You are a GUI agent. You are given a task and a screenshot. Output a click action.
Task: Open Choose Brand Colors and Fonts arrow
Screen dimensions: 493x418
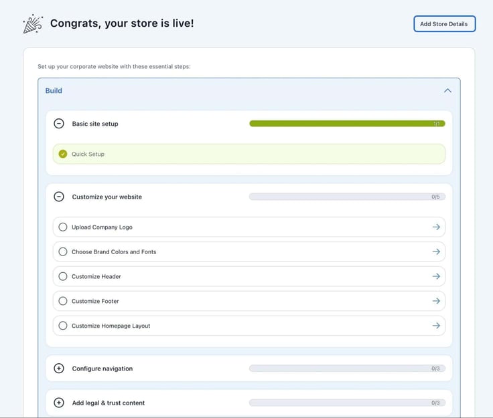[x=436, y=251]
